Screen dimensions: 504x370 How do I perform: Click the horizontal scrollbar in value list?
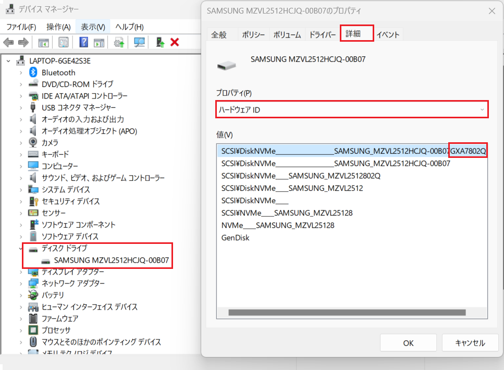pos(347,312)
